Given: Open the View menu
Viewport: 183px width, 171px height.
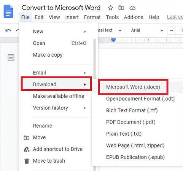Looking at the screenshot, I should [x=54, y=17].
